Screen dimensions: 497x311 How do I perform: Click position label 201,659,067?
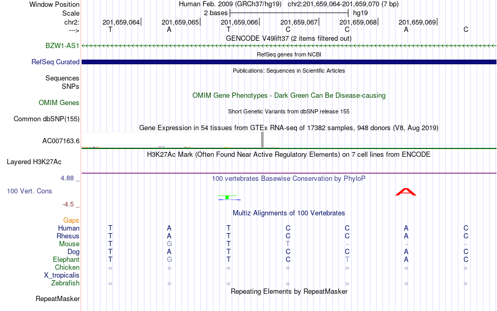point(299,22)
